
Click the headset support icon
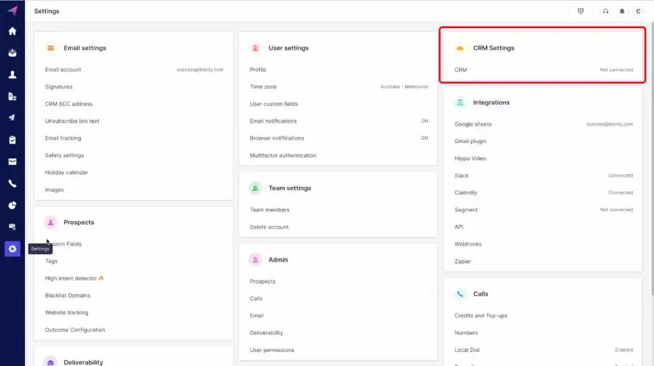(x=605, y=11)
